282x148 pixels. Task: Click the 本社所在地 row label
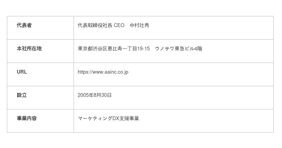click(29, 48)
